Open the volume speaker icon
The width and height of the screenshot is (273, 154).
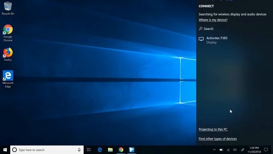[x=235, y=150]
